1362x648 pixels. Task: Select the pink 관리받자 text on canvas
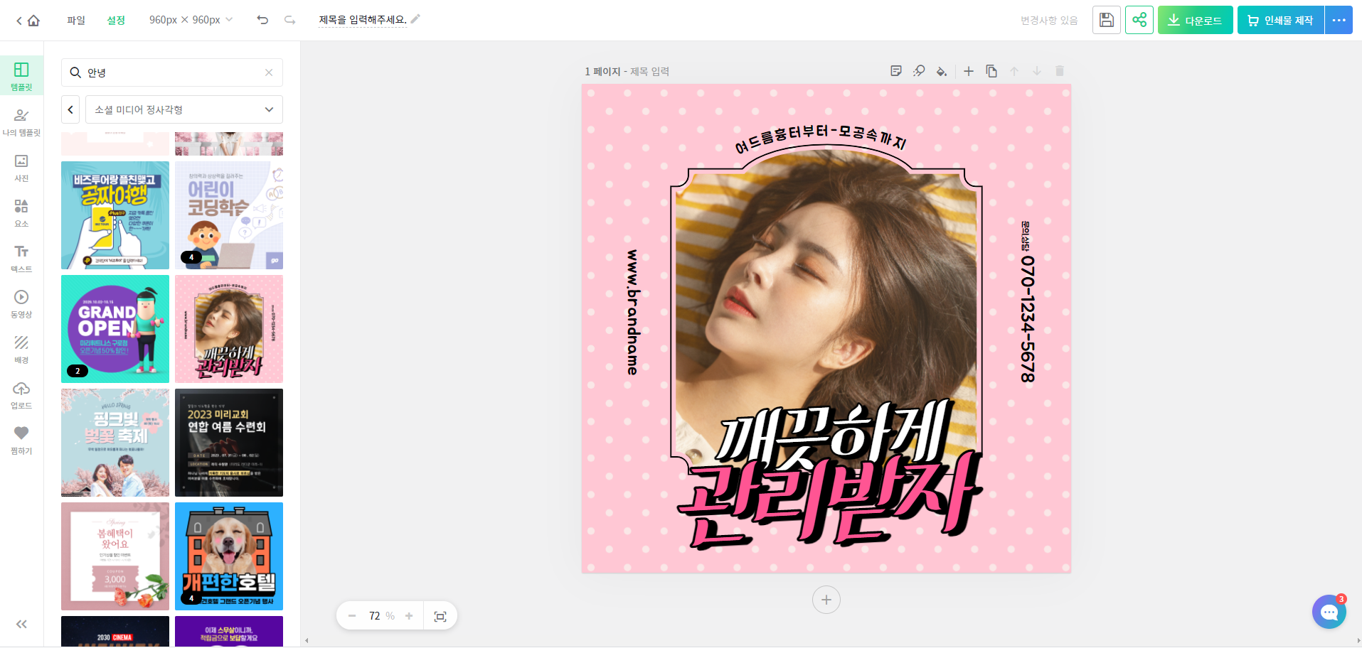(829, 501)
